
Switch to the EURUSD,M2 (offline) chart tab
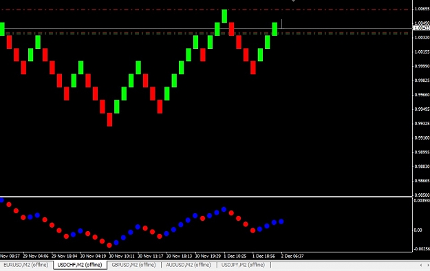[25, 265]
